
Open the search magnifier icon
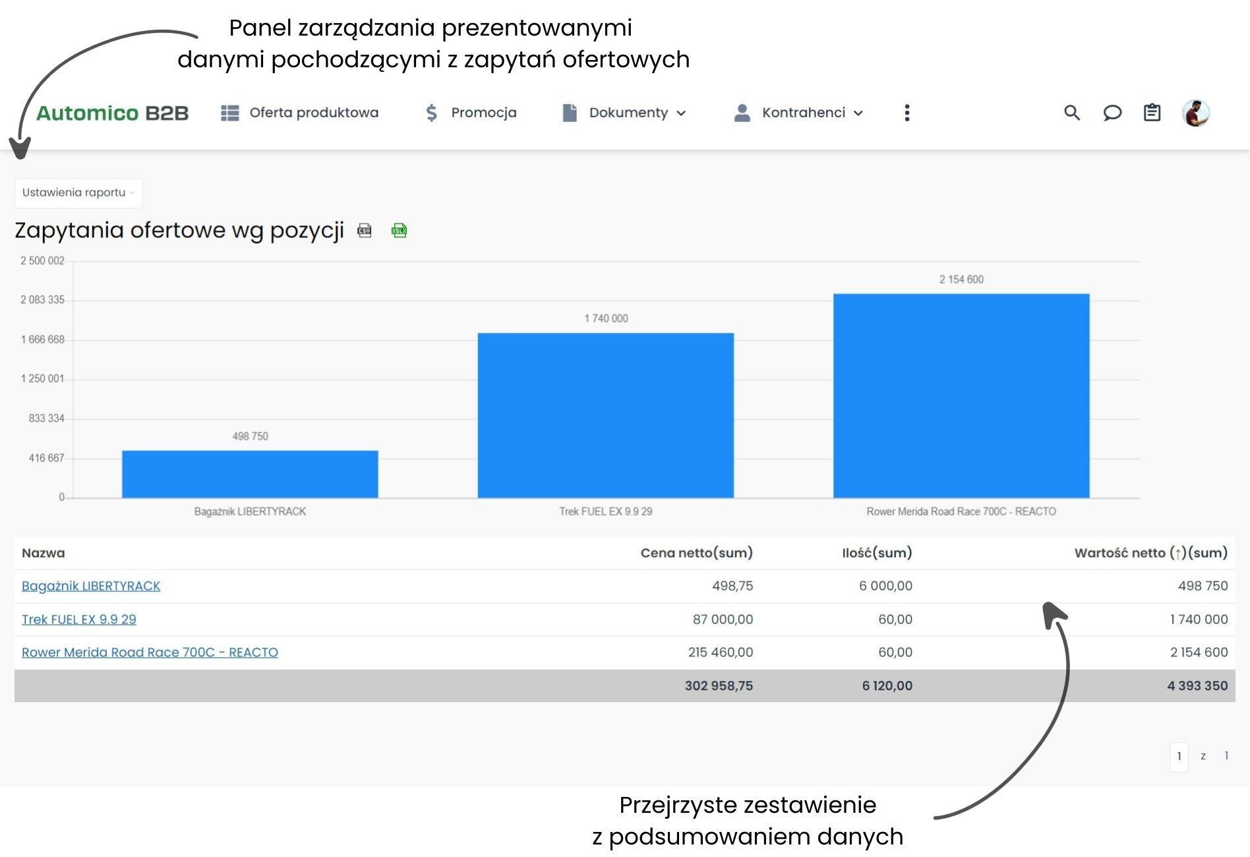(1072, 113)
